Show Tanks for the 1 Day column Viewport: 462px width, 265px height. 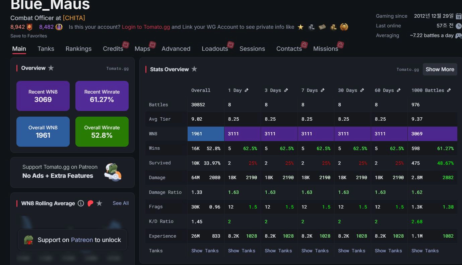tap(242, 251)
